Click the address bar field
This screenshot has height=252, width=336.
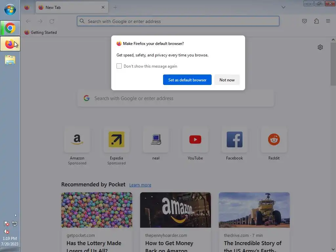pyautogui.click(x=178, y=21)
